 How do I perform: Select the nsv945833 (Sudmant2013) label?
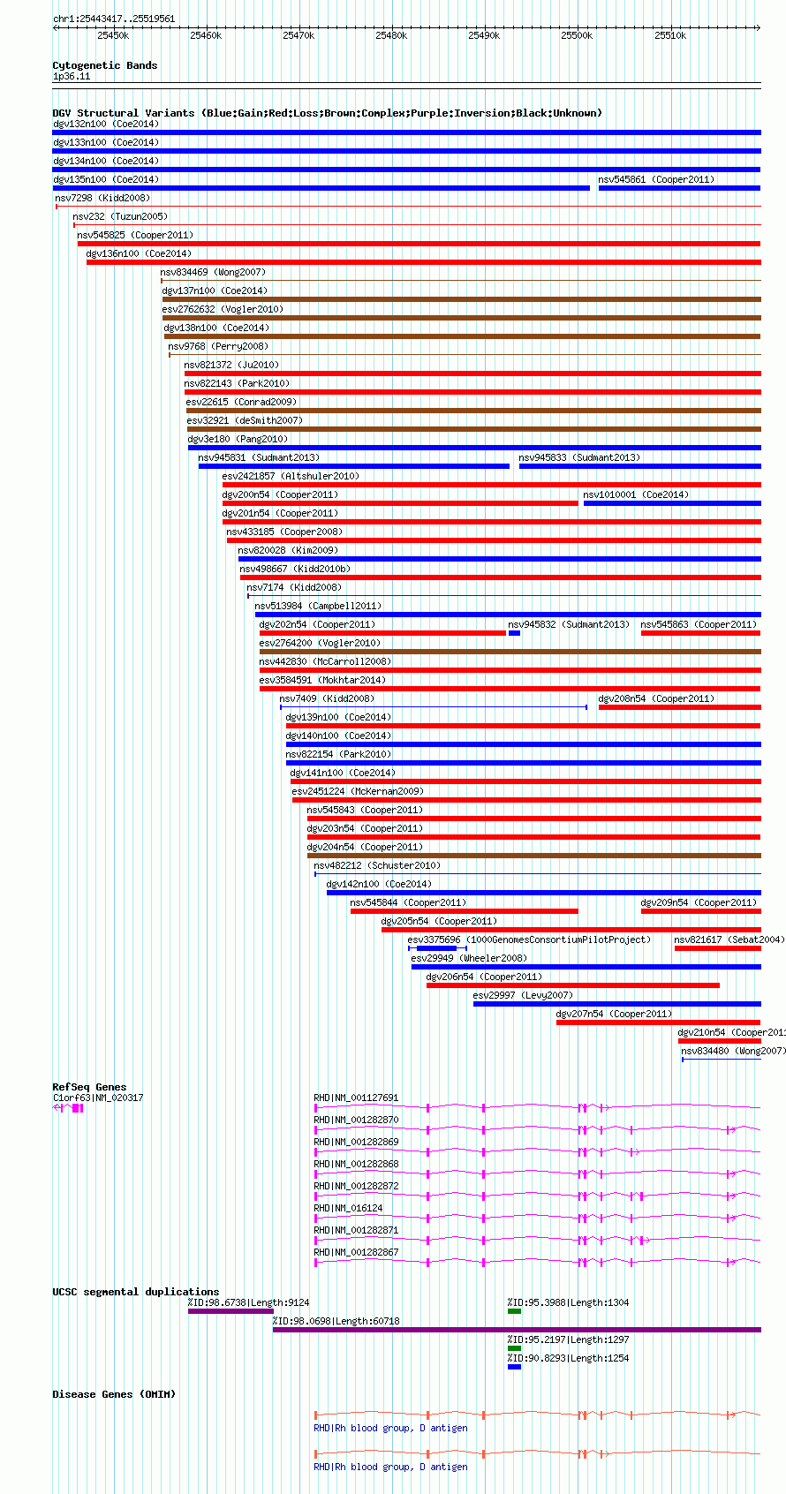point(579,457)
